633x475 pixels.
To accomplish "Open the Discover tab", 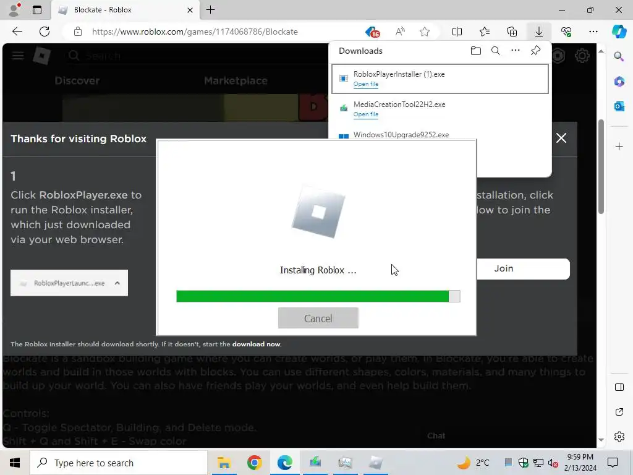I will pyautogui.click(x=77, y=80).
